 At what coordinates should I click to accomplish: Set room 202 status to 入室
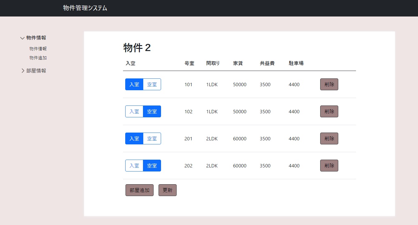click(134, 166)
